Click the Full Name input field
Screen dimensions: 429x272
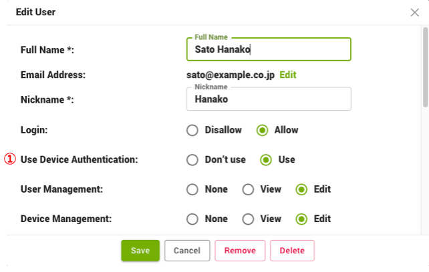point(269,49)
